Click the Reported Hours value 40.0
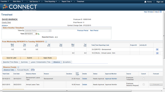 click(x=56, y=37)
